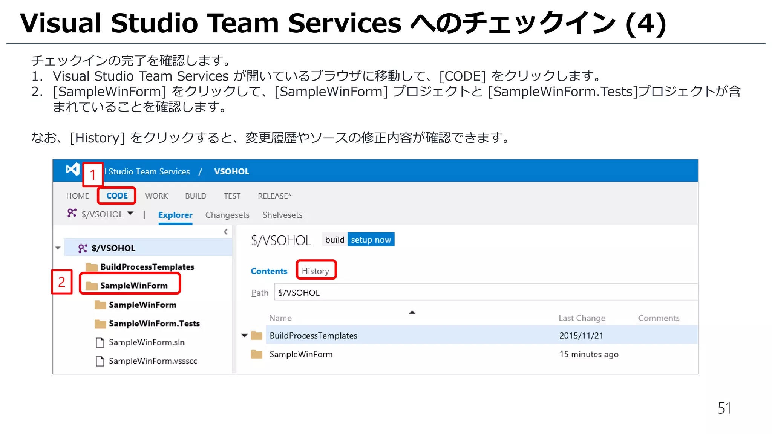Click the Visual Studio logo icon
This screenshot has width=772, height=434.
pos(73,170)
